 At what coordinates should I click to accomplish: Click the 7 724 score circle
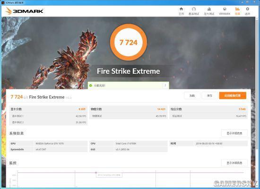click(128, 42)
